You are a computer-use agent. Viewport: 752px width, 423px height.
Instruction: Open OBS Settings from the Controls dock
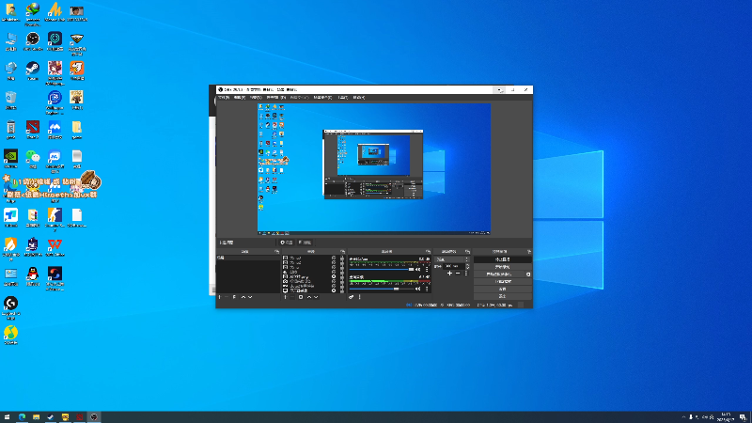point(503,290)
